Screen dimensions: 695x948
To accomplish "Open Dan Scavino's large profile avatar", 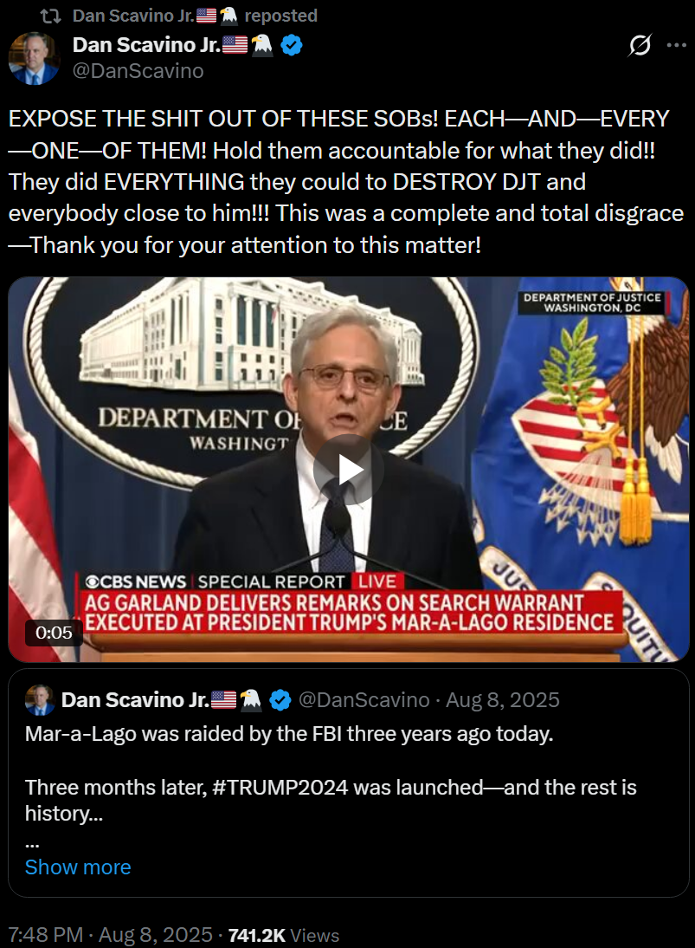I will (x=34, y=58).
